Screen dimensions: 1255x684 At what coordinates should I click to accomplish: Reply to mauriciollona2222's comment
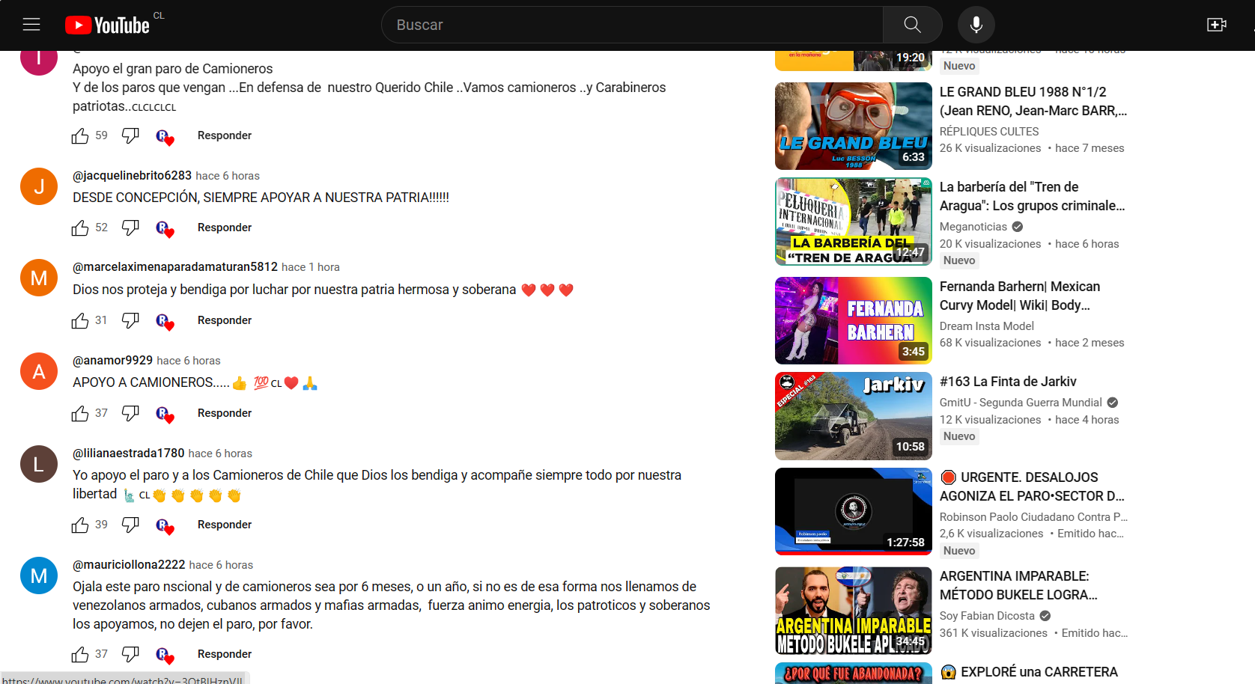coord(225,654)
